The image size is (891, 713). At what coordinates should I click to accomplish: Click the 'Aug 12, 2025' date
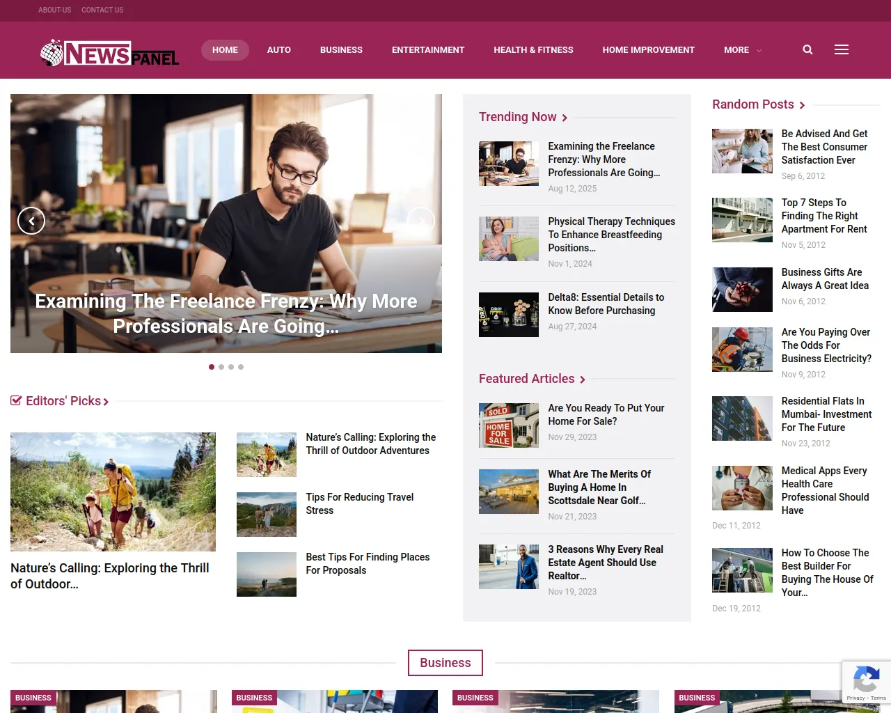pyautogui.click(x=572, y=189)
